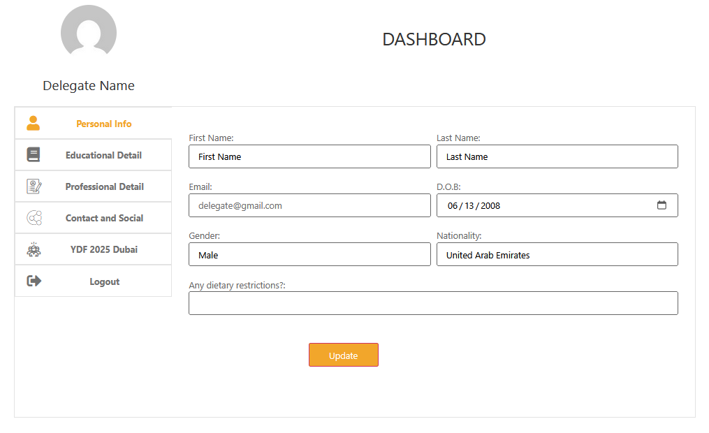Click the certificate icon beside Professional Detail
The height and width of the screenshot is (433, 709).
coord(34,186)
